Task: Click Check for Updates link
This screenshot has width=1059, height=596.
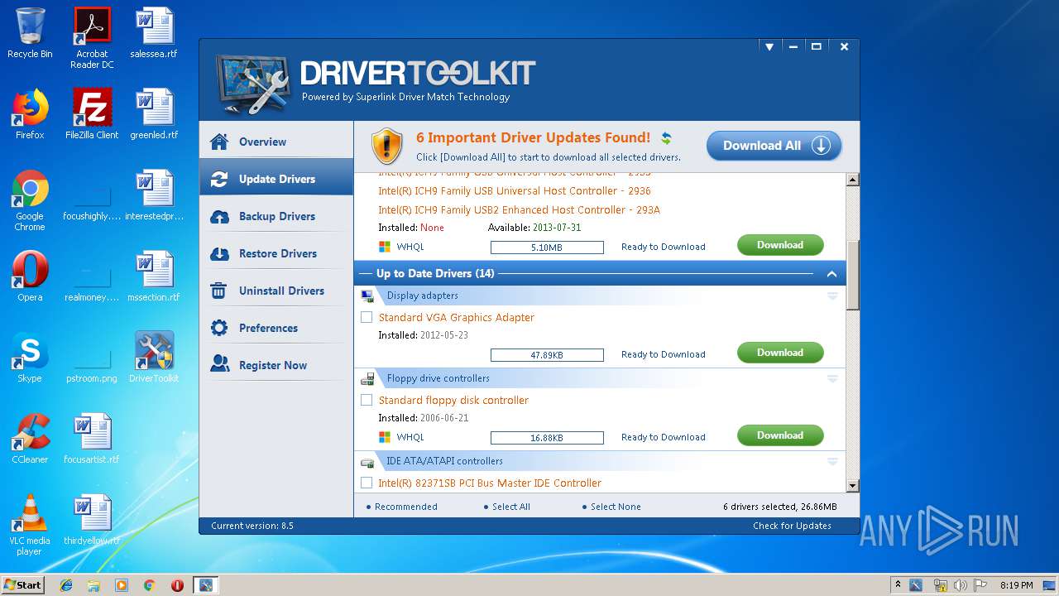Action: tap(792, 526)
